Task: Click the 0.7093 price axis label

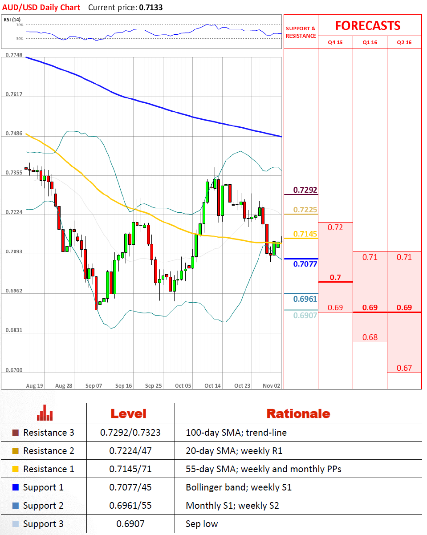Action: coord(14,251)
